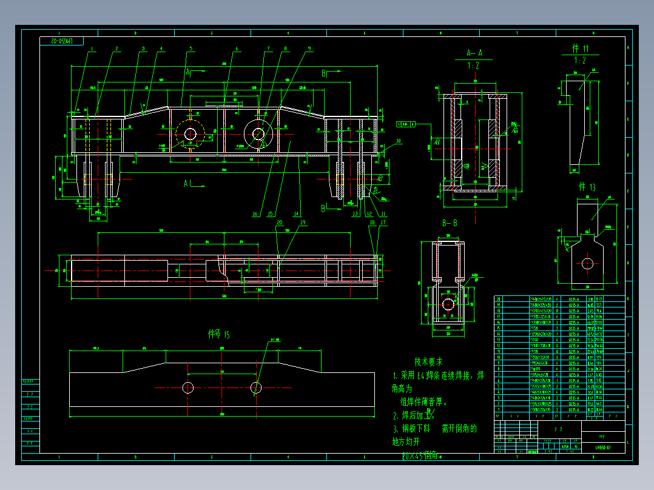Click part balloon number 1

pos(92,49)
